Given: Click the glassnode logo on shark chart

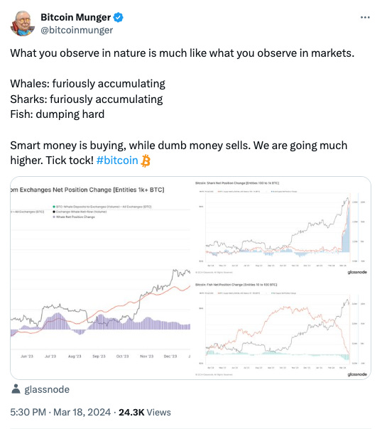Looking at the screenshot, I should (357, 272).
